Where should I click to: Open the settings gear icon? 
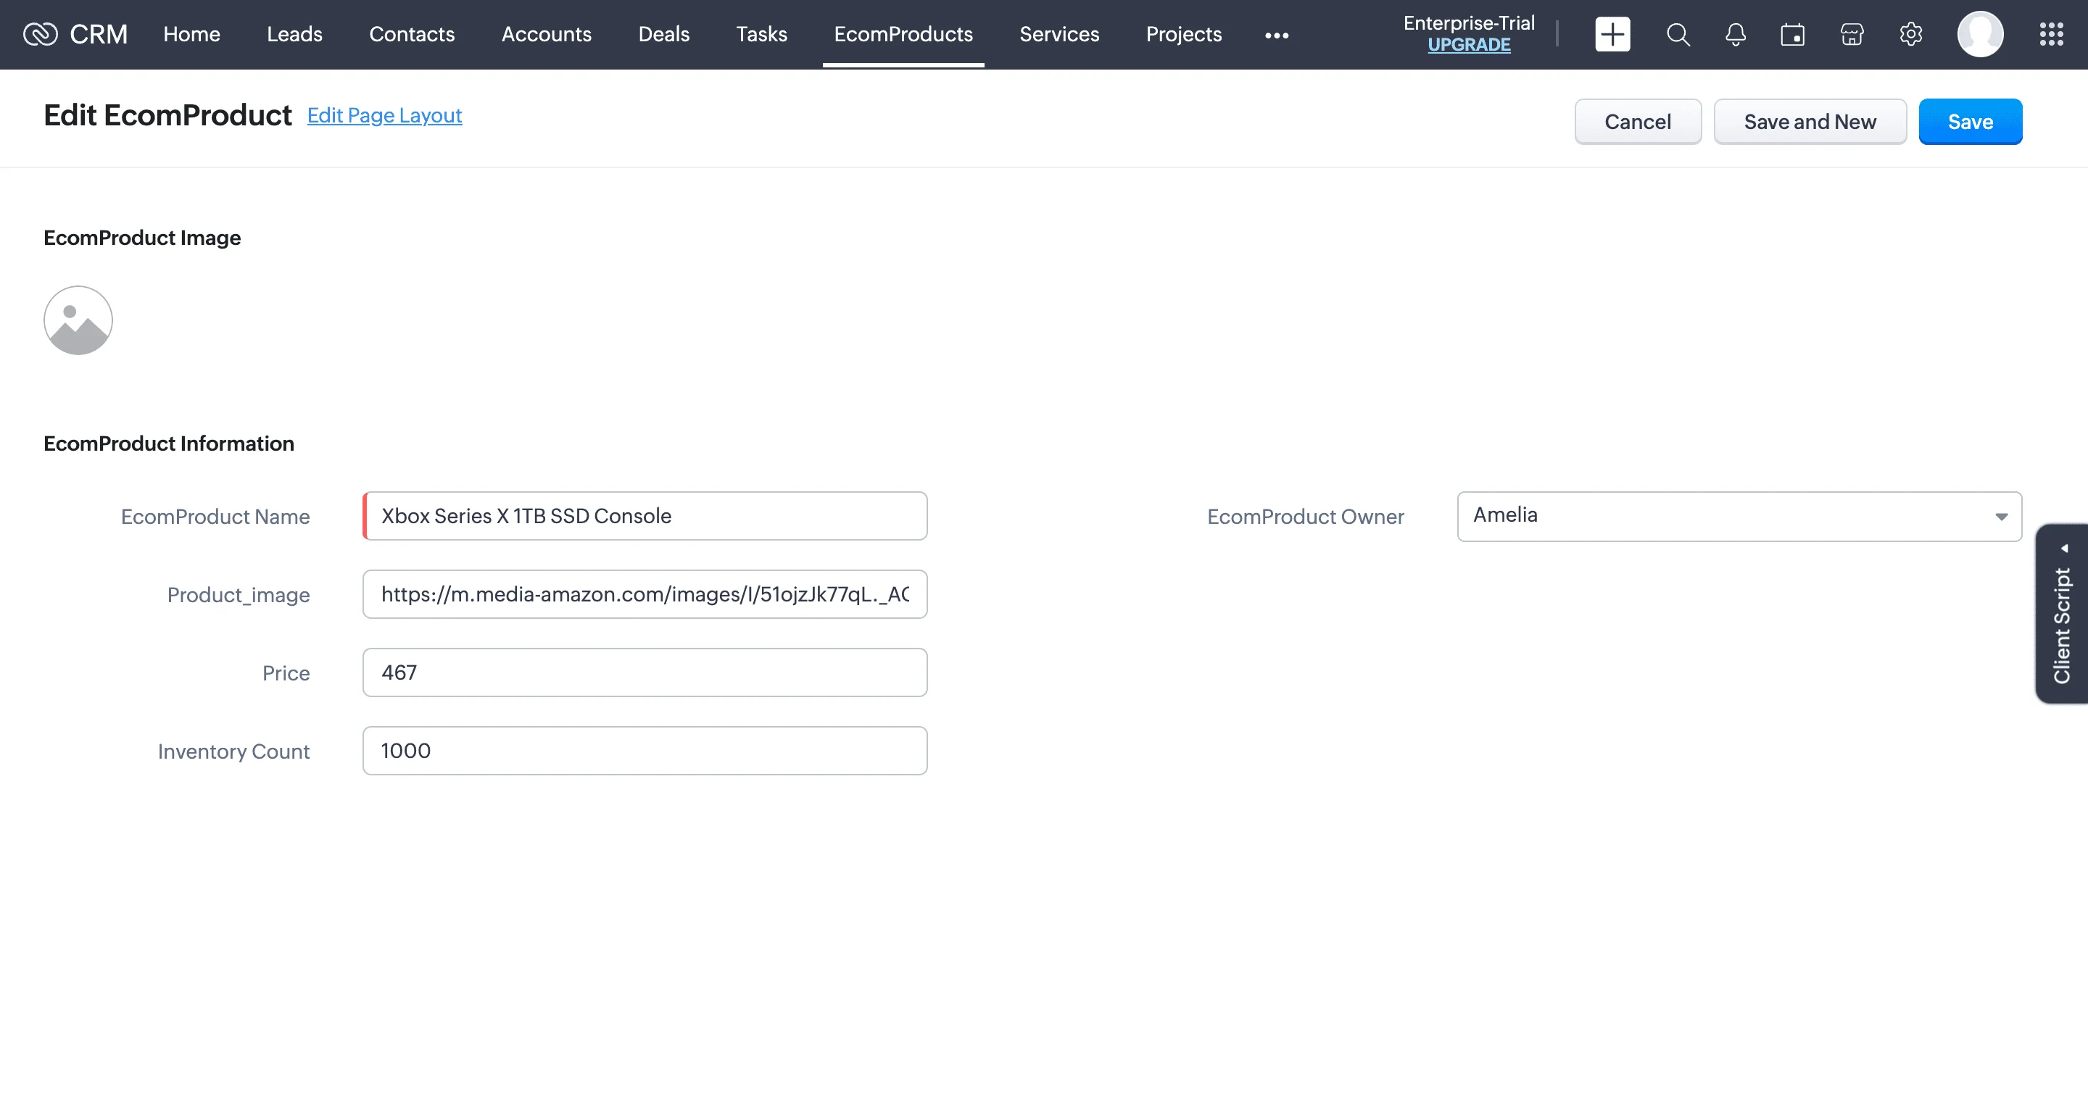[x=1910, y=34]
